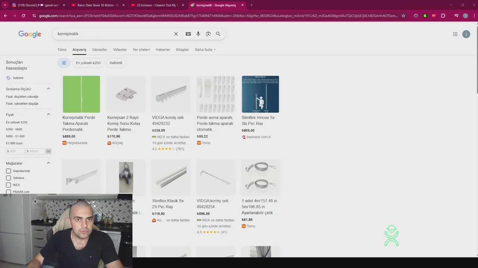Open the Slimflex Innova Sx product image
Image resolution: width=478 pixels, height=268 pixels.
pos(260,94)
